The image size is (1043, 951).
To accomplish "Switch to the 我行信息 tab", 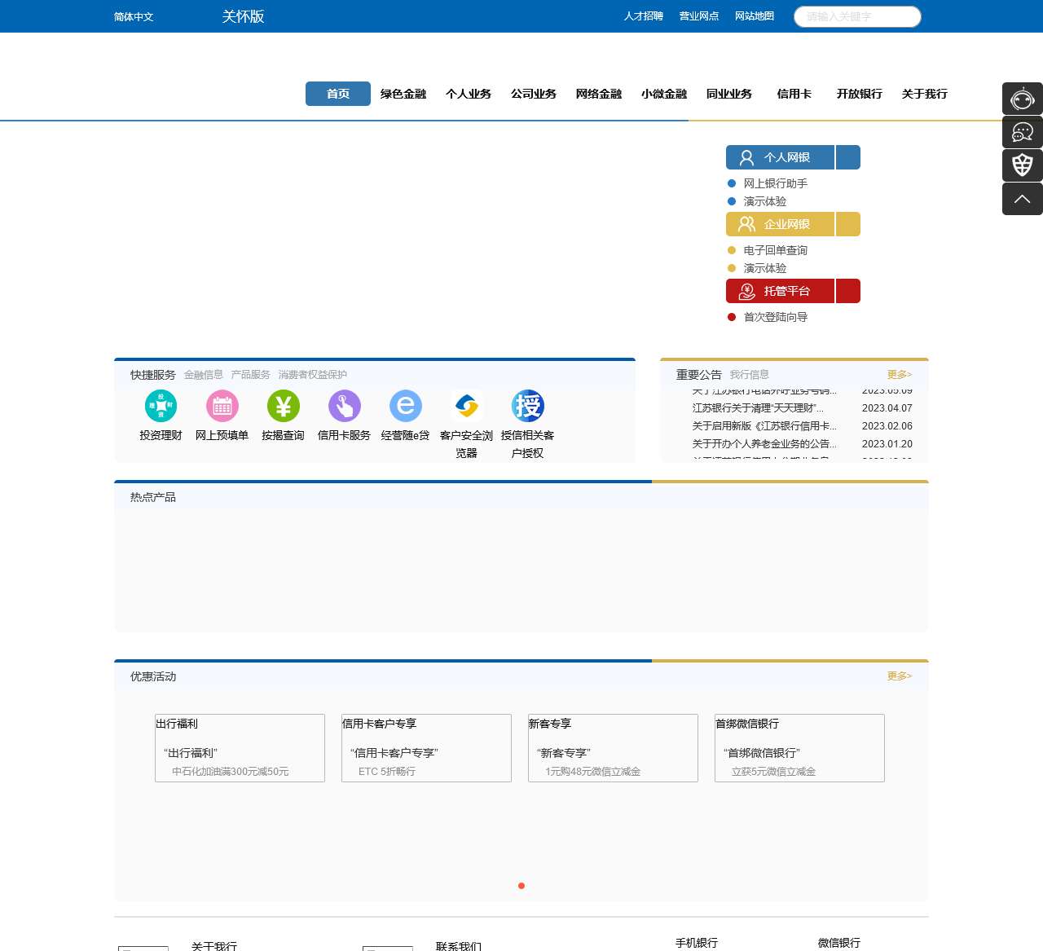I will (749, 375).
